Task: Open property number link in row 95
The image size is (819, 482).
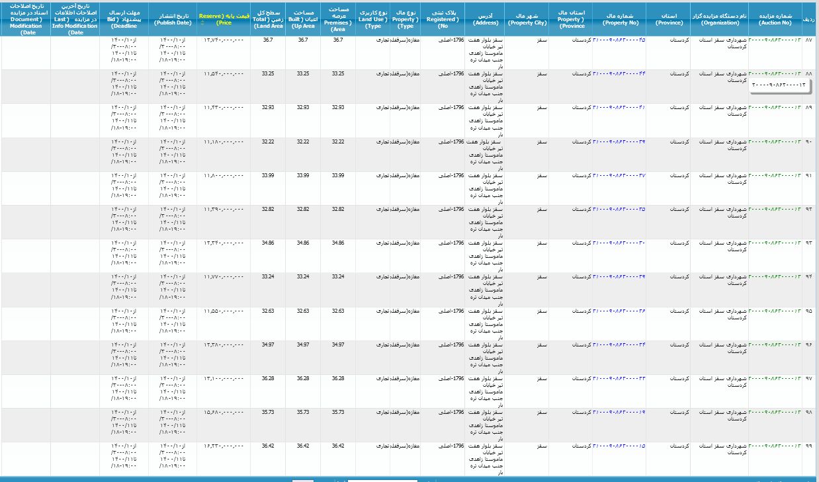Action: (x=619, y=311)
